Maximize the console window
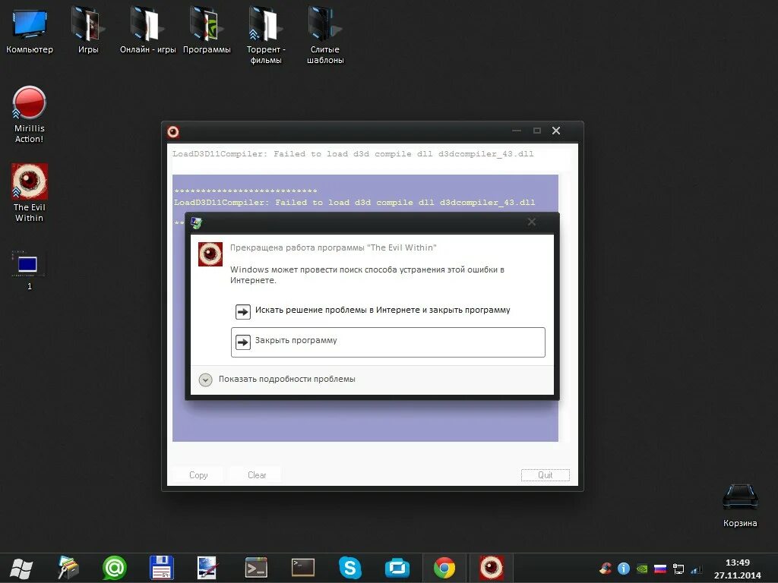 537,131
